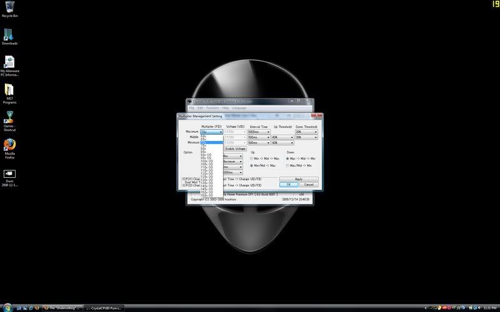
Task: Launch Internet Explorer from Quick Launch
Action: coord(31,308)
